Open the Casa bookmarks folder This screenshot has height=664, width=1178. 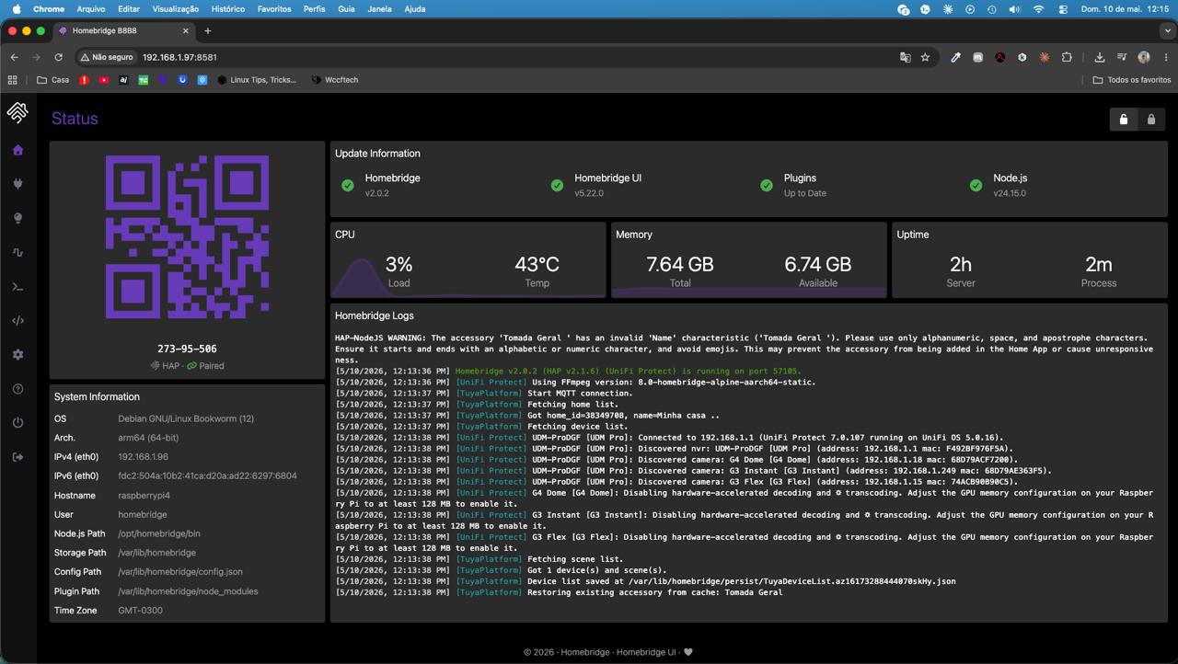[53, 80]
